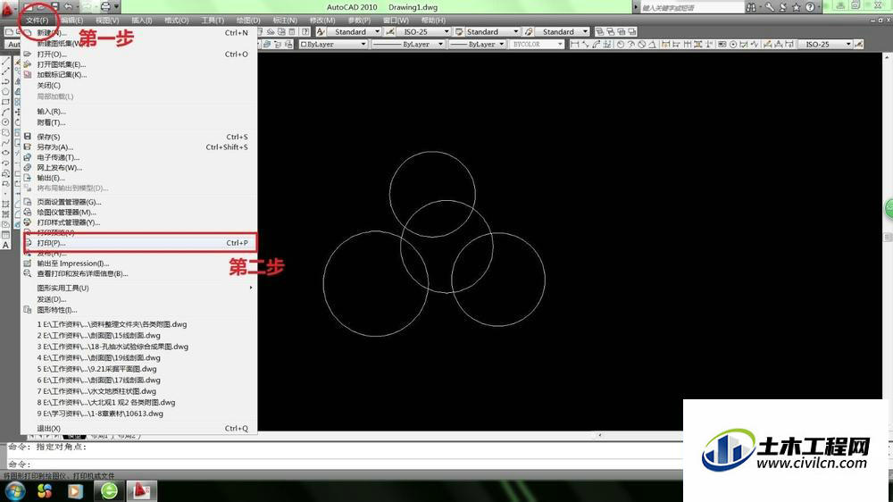
Task: Select the Center Mark dimension tool
Action: (733, 45)
